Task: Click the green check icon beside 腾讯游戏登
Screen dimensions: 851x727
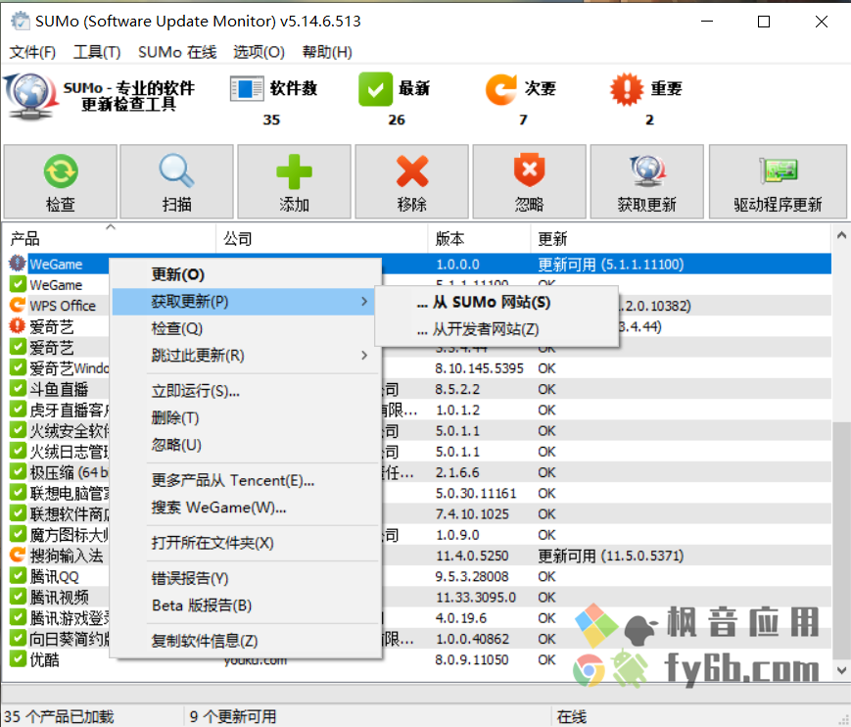Action: coord(18,617)
